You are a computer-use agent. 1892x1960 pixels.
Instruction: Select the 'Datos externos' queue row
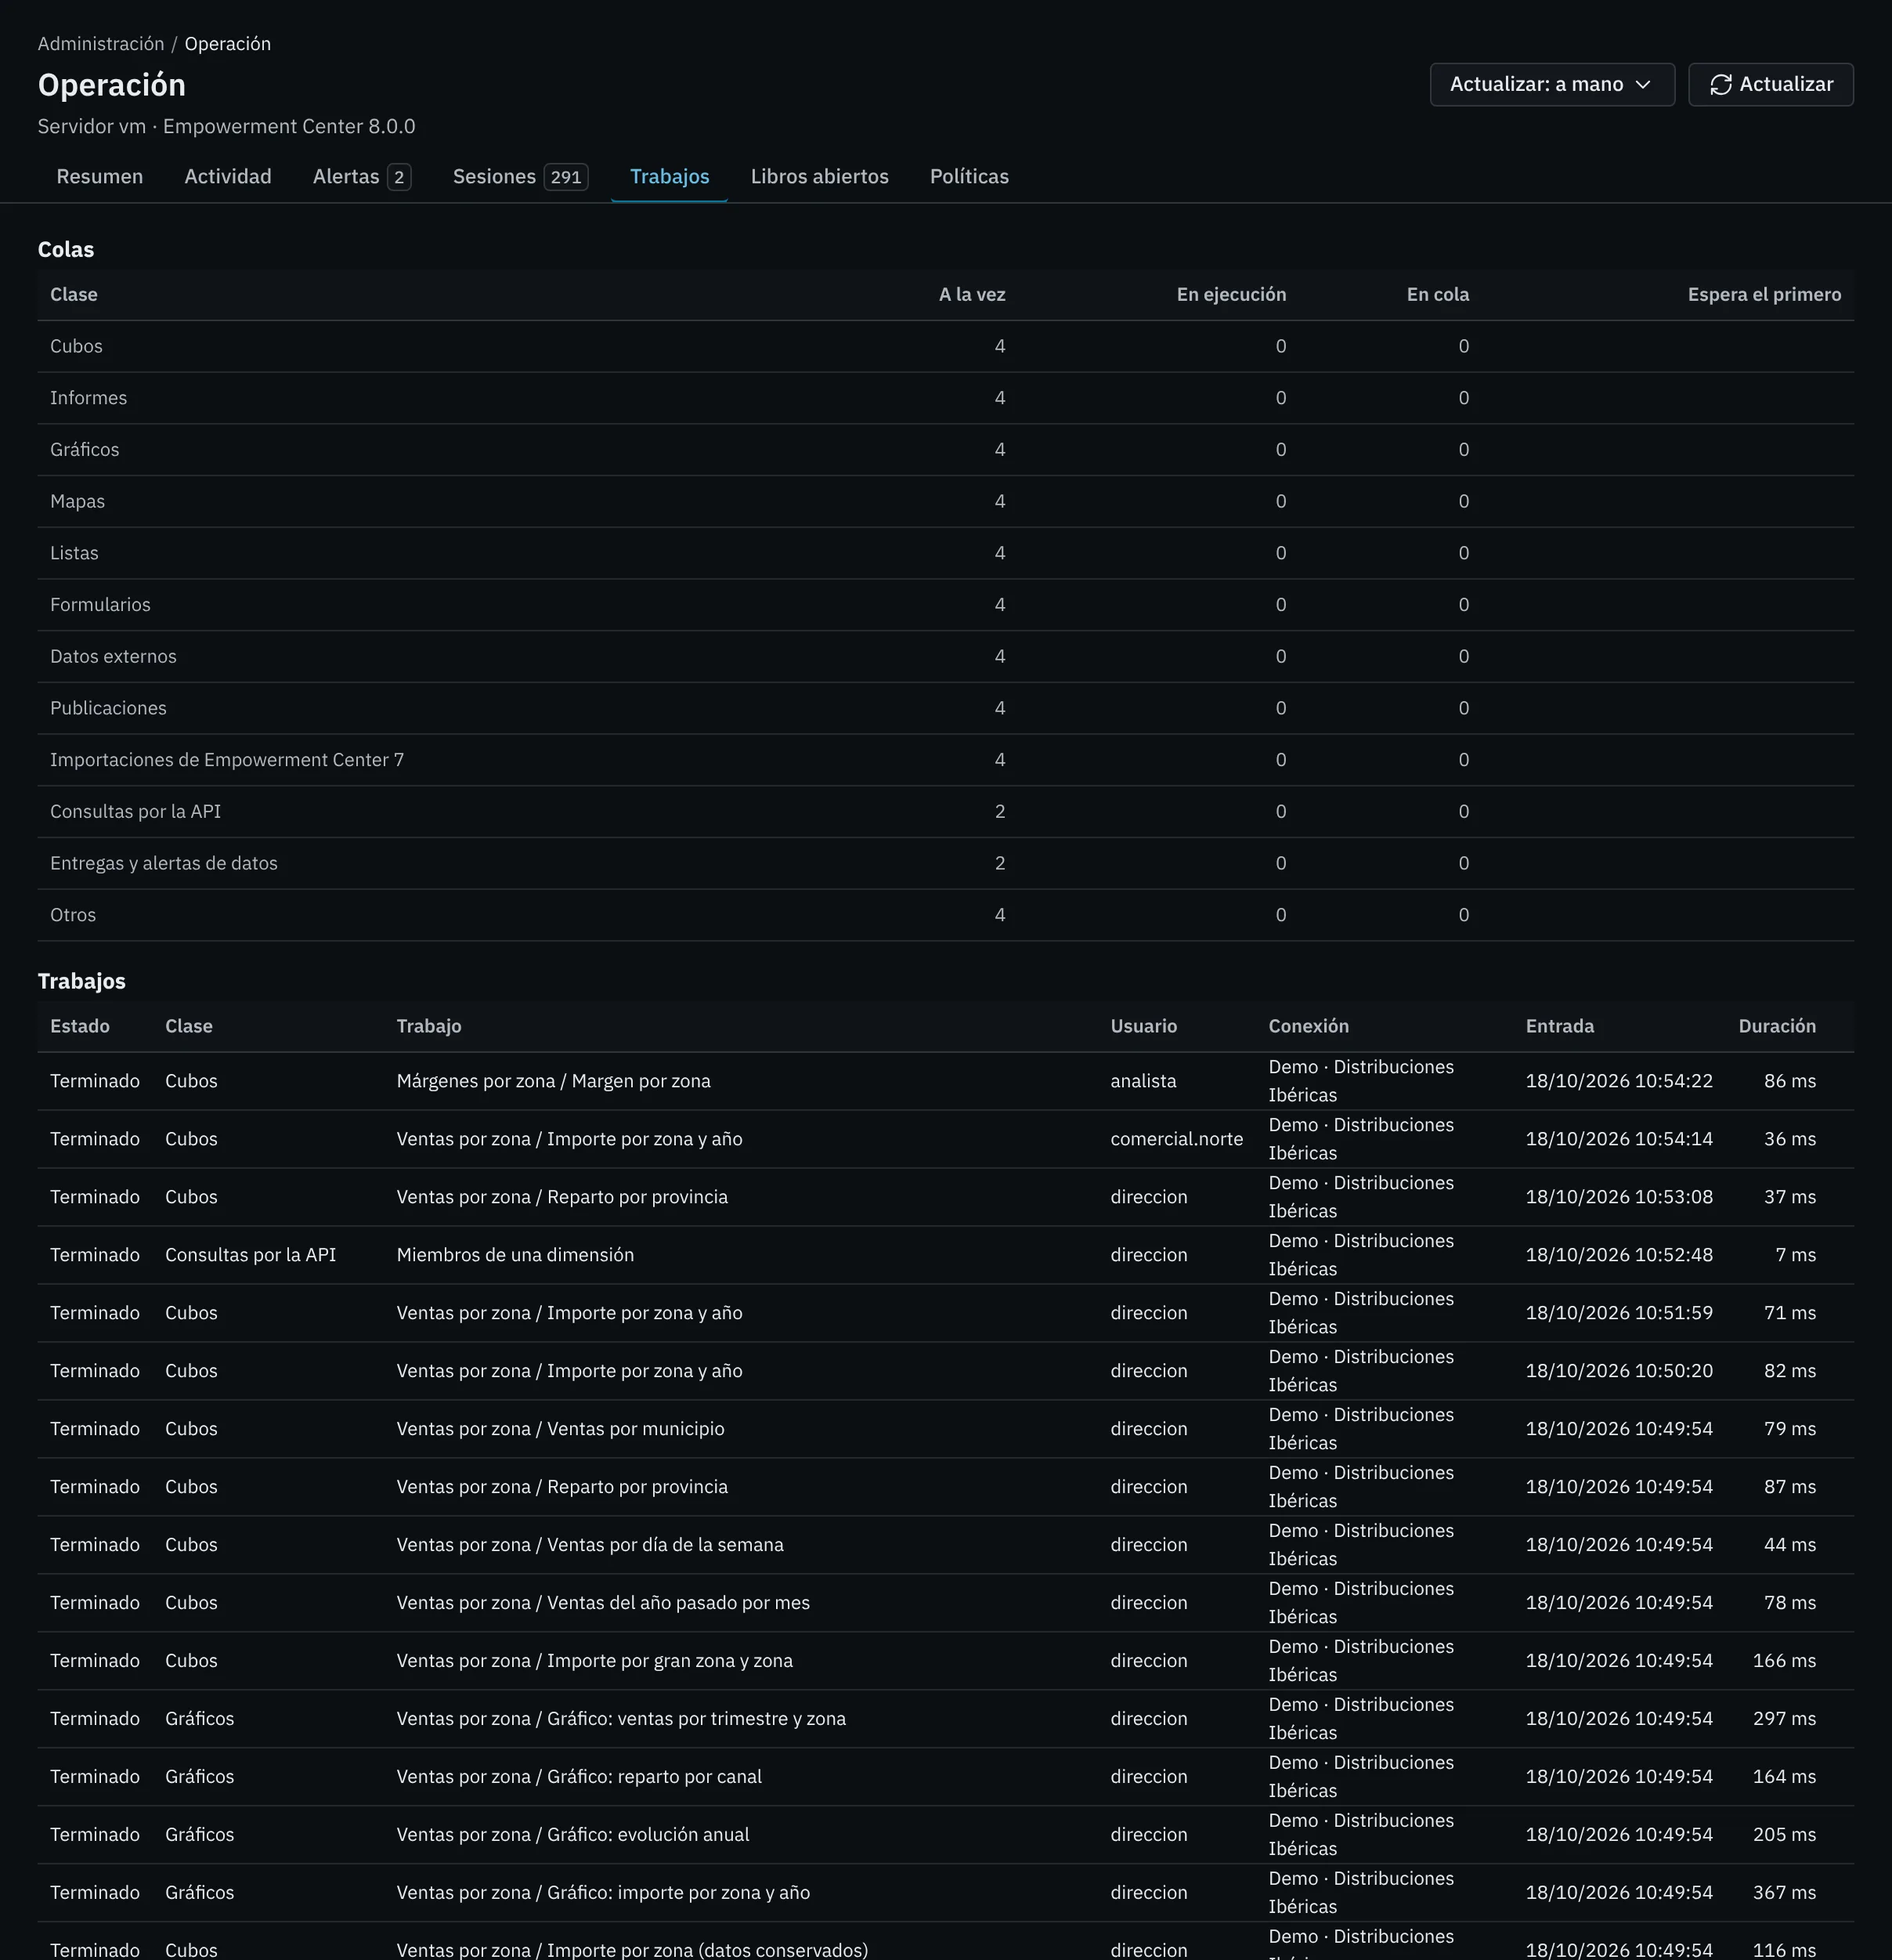[x=945, y=657]
